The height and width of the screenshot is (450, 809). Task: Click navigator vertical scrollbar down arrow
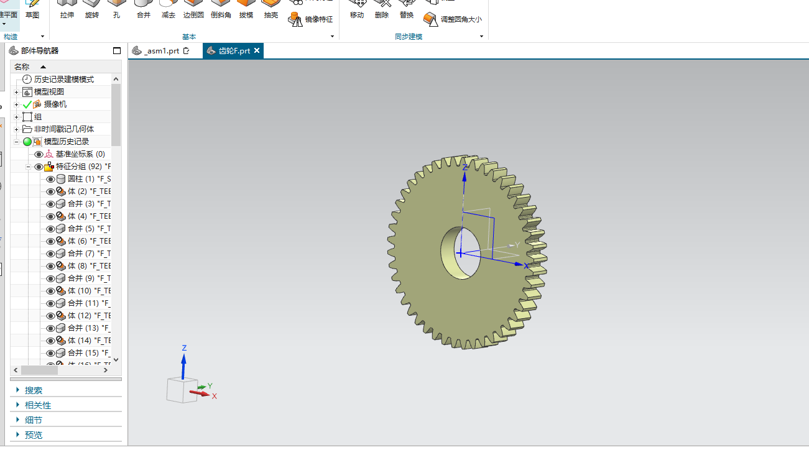tap(116, 359)
